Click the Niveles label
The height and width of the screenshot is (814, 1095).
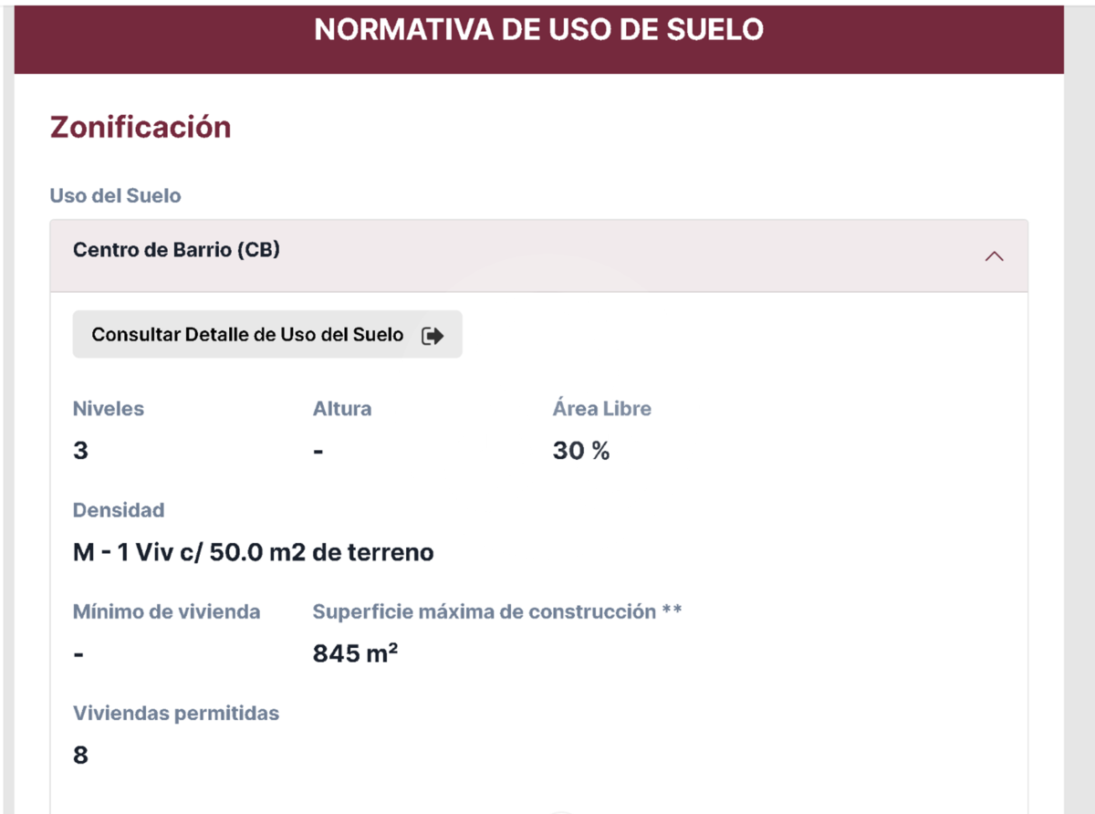click(x=108, y=409)
